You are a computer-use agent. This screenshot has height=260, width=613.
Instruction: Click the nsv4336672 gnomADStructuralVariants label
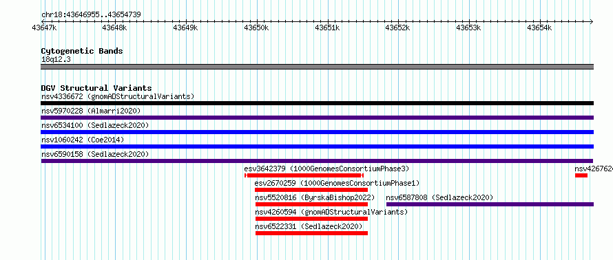[118, 96]
